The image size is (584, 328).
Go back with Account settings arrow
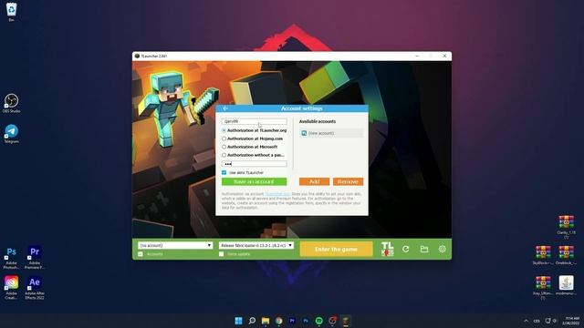225,108
